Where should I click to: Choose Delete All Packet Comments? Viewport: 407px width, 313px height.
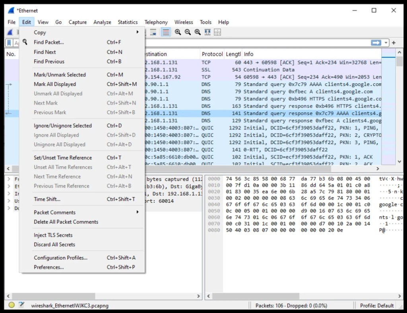(82, 222)
